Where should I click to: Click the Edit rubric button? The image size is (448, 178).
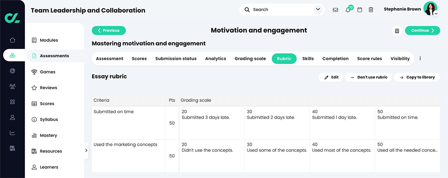click(x=331, y=77)
